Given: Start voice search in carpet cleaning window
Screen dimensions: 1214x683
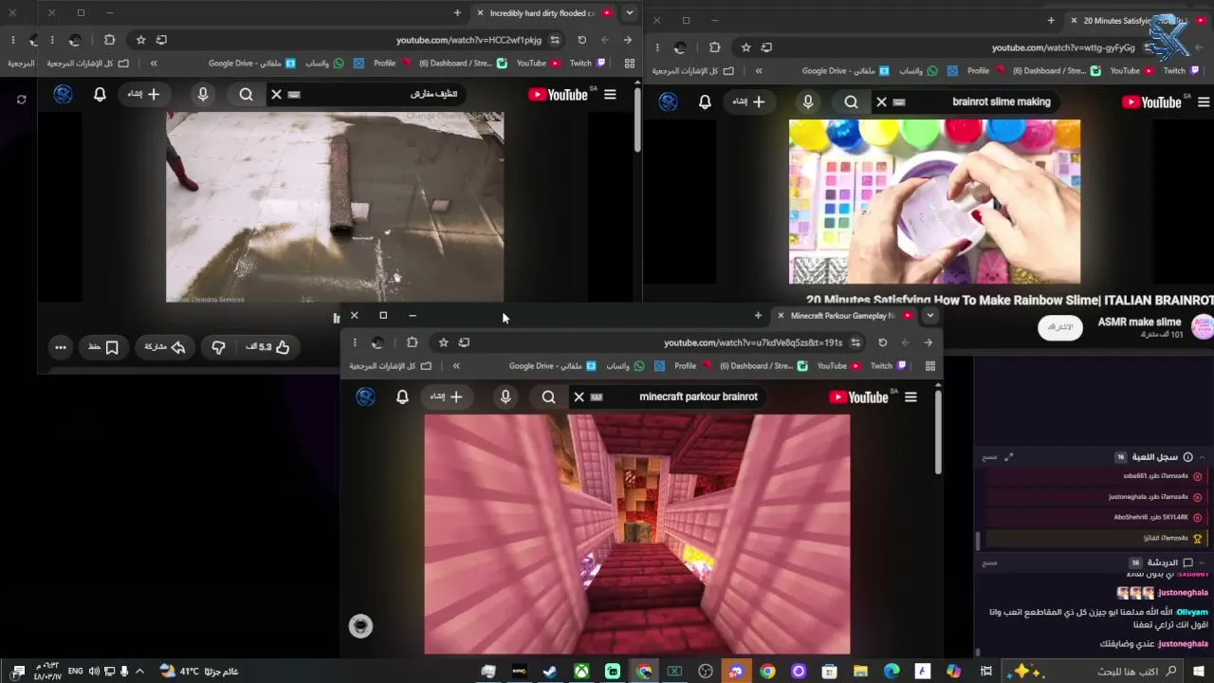Looking at the screenshot, I should click(202, 94).
